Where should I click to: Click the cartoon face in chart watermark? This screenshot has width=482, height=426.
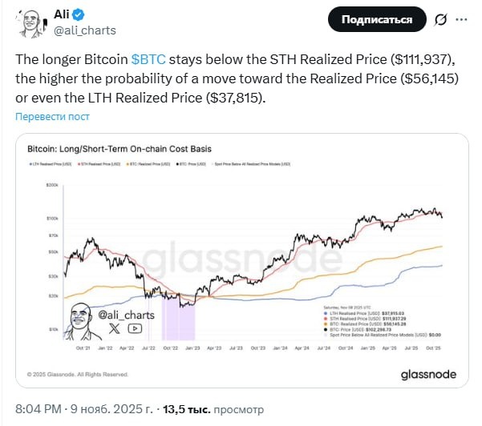tap(81, 319)
